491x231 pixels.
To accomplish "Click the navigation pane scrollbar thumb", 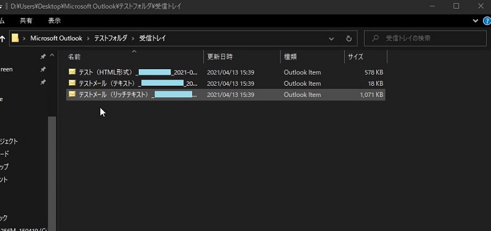I will coord(52,173).
